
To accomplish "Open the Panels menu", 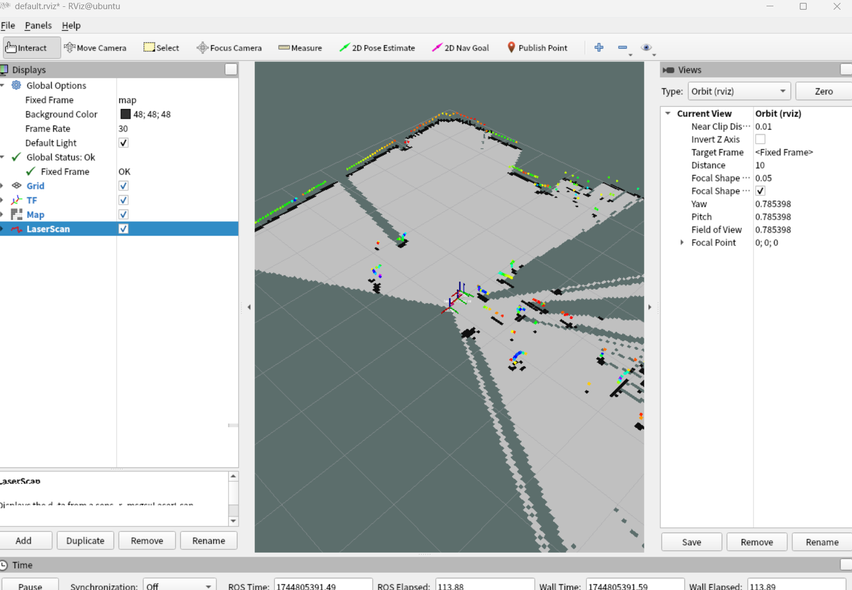I will click(38, 25).
